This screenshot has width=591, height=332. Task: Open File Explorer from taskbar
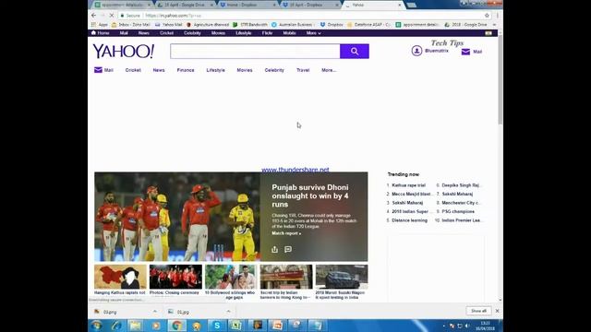(x=136, y=326)
